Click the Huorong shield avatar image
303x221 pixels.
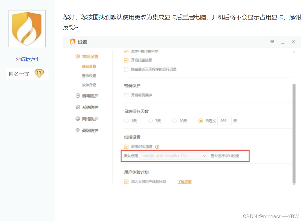point(27,29)
